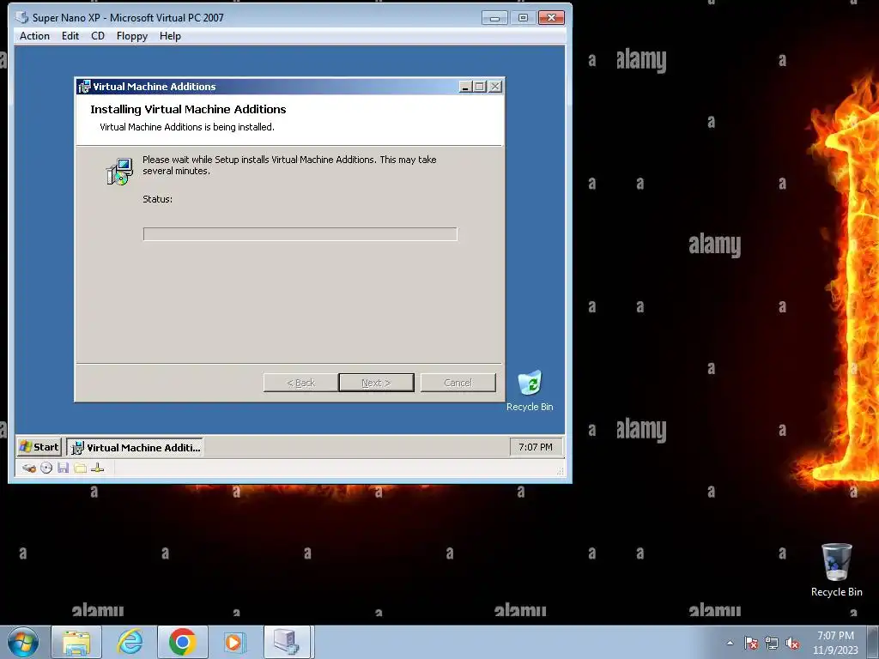
Task: Launch Google Chrome from the taskbar
Action: [x=182, y=642]
